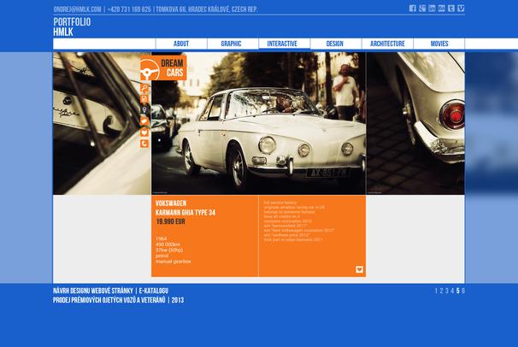The image size is (518, 347).
Task: Open the Movies menu item
Action: (x=439, y=44)
